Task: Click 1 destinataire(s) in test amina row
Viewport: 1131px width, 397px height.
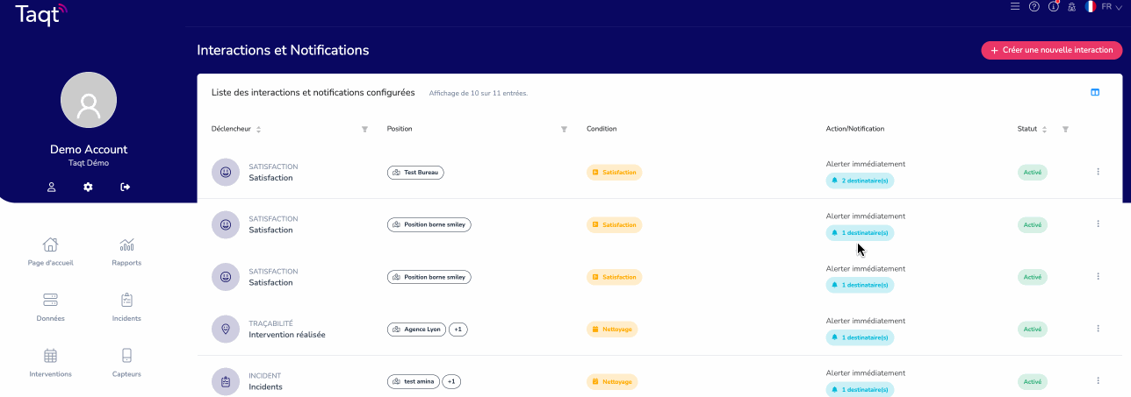Action: coord(860,389)
